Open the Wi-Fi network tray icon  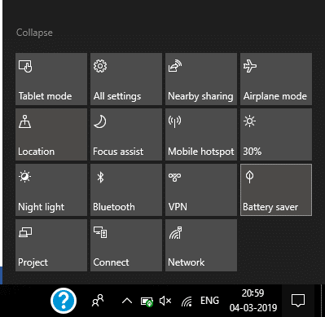tap(187, 302)
